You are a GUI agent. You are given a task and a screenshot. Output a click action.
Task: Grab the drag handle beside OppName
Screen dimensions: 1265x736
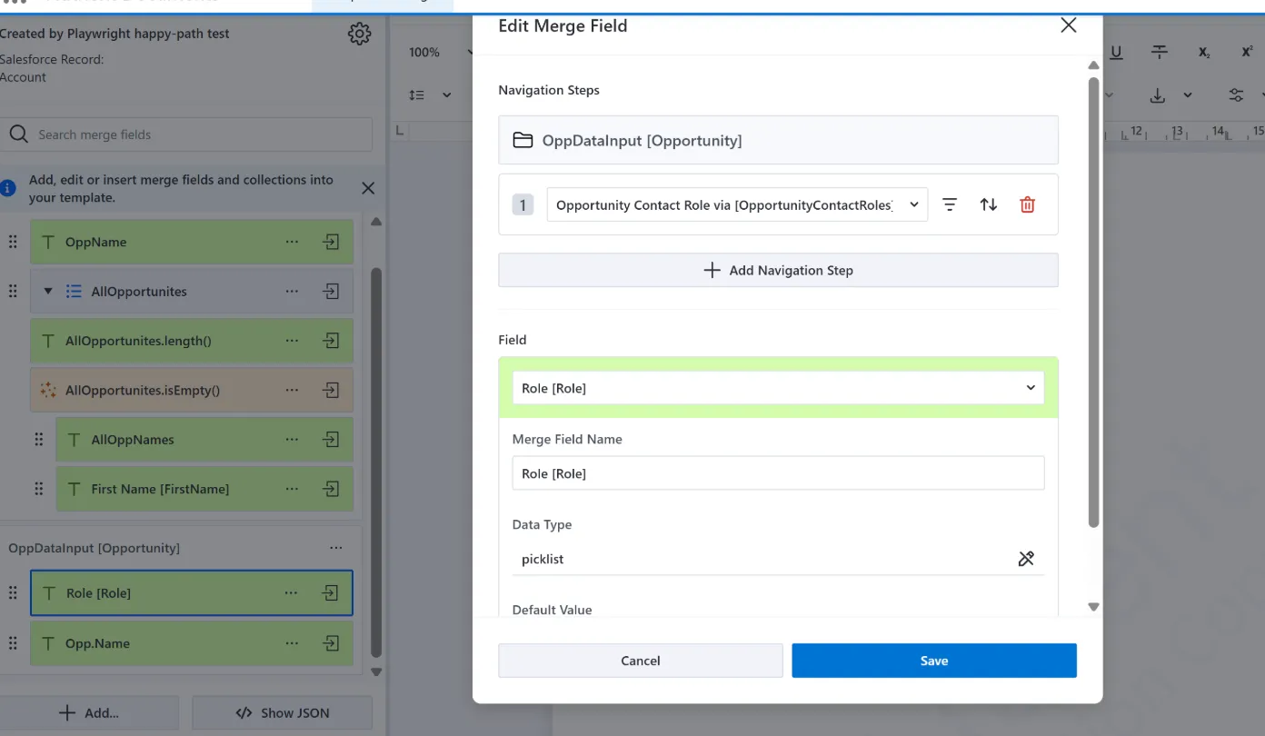[x=13, y=243]
